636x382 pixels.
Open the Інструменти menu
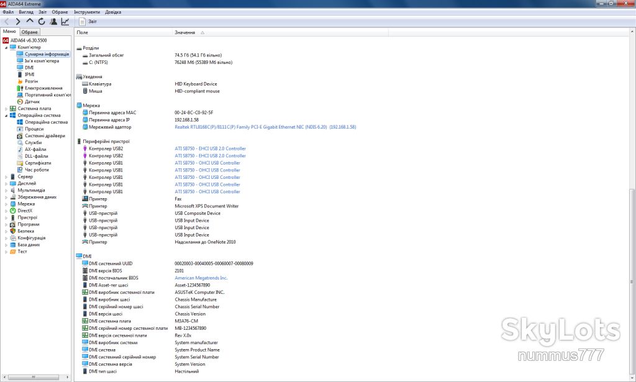click(87, 12)
